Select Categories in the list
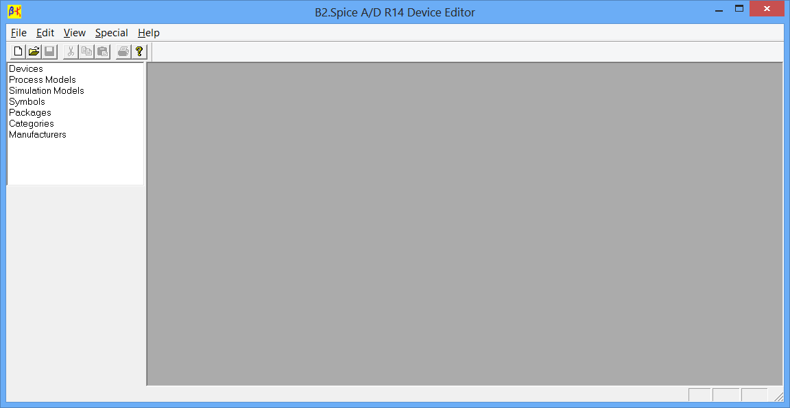790x408 pixels. (32, 124)
